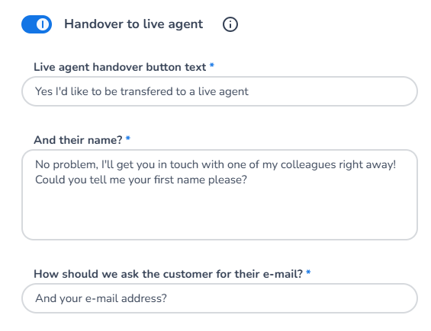Click the word 'Yes' in handover button text

tap(43, 91)
